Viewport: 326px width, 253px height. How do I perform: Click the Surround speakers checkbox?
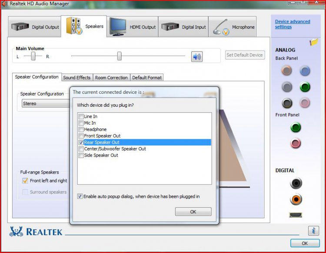25,192
